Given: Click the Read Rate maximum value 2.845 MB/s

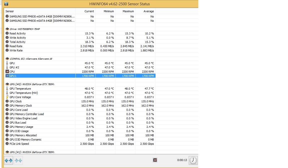Looking at the screenshot, I should (x=127, y=46).
